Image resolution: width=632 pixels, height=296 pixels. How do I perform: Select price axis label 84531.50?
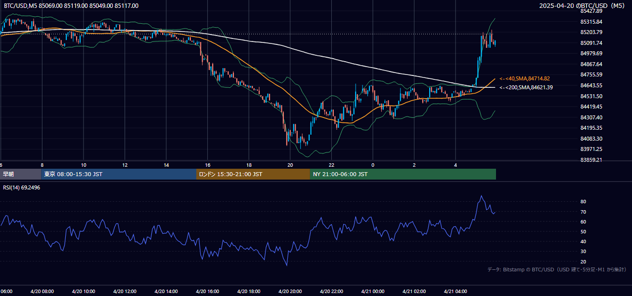click(x=591, y=96)
